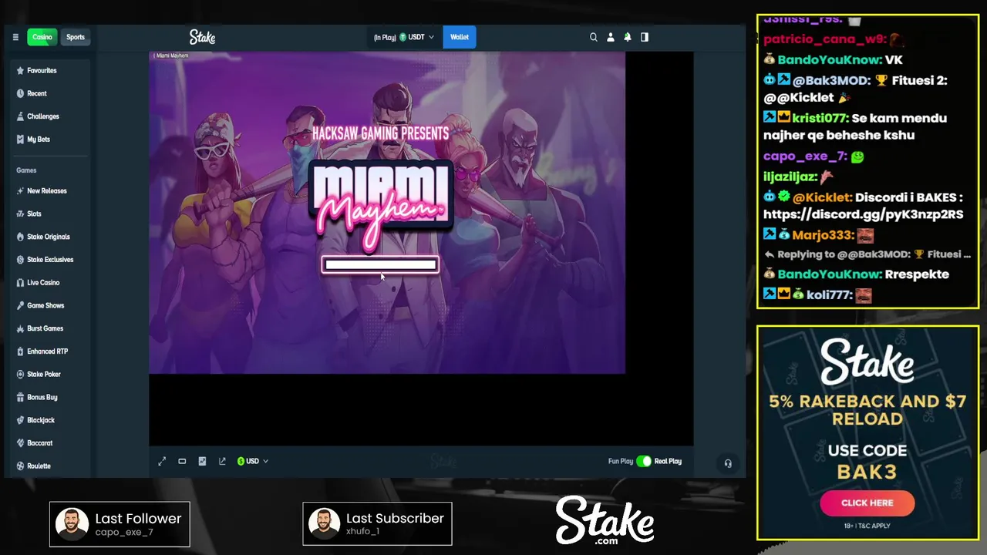Open the Discord link in chat
The image size is (987, 555).
point(864,214)
